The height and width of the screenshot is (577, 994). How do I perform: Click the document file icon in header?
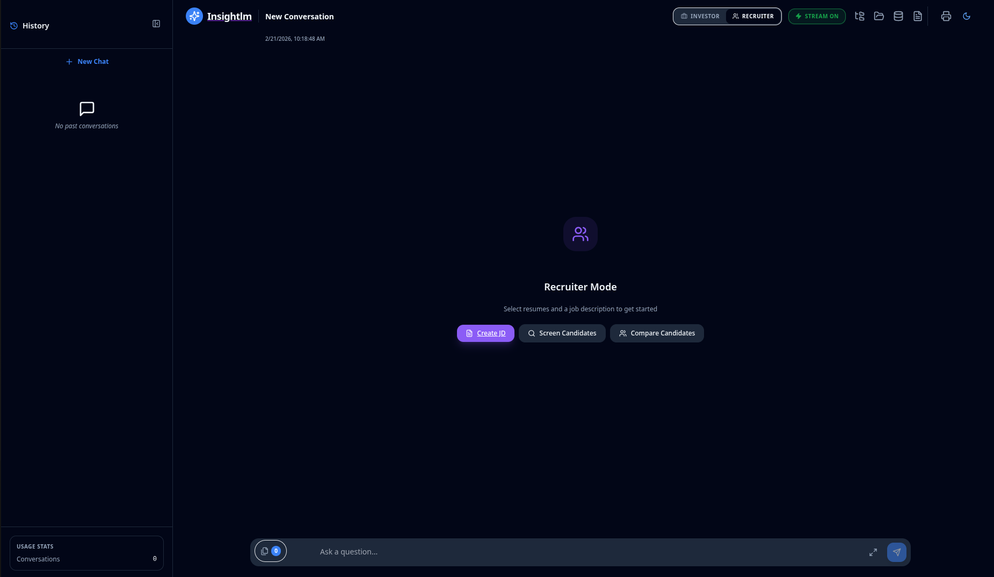pos(917,16)
